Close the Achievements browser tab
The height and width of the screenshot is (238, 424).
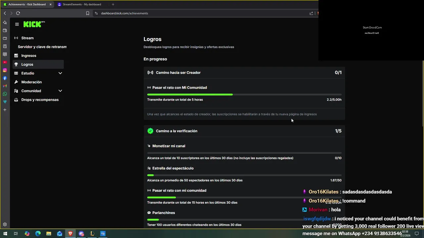tap(50, 4)
